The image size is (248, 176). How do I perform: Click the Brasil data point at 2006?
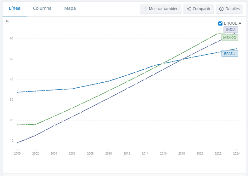click(72, 89)
